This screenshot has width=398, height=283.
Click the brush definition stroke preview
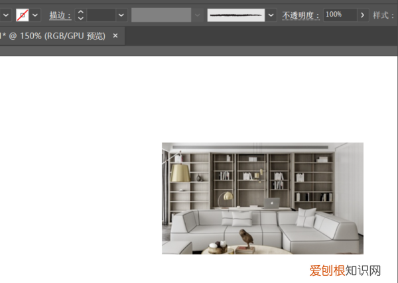click(235, 15)
